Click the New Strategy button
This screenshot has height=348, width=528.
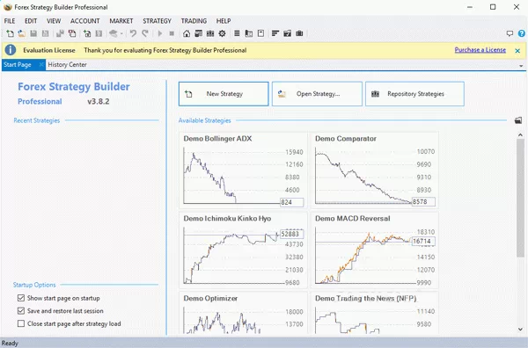(x=224, y=94)
